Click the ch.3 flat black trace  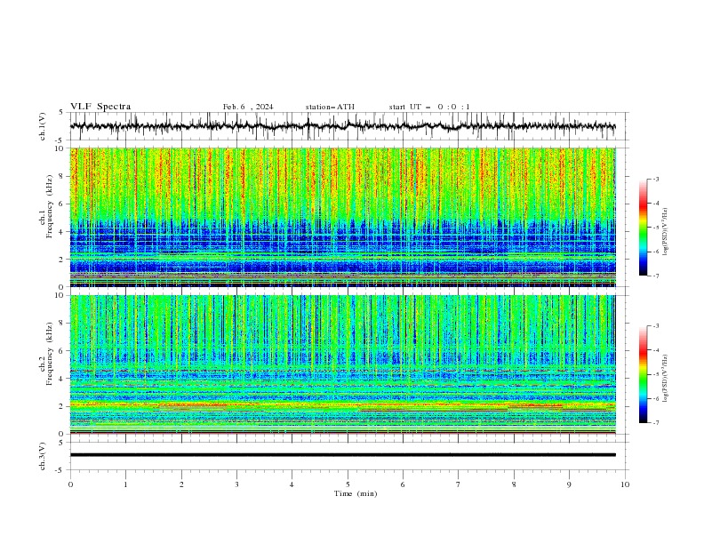[342, 455]
